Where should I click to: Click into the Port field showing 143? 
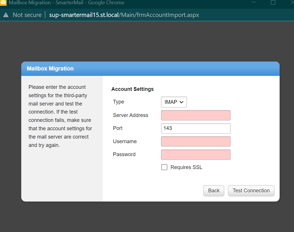196,129
